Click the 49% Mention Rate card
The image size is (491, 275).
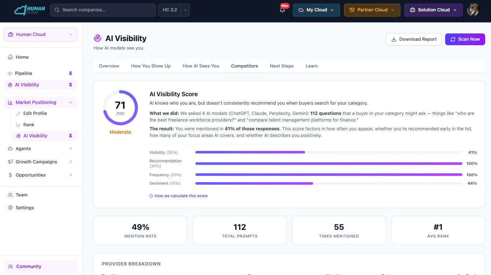point(140,230)
